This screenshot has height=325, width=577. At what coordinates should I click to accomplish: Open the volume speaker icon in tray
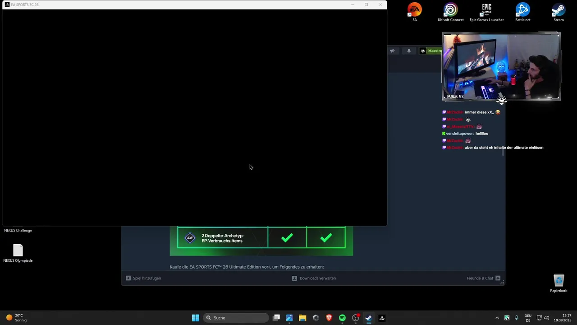547,318
